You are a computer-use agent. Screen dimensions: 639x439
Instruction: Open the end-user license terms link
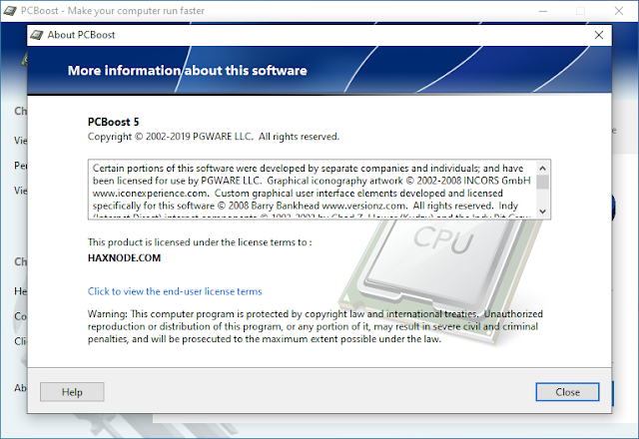point(175,291)
